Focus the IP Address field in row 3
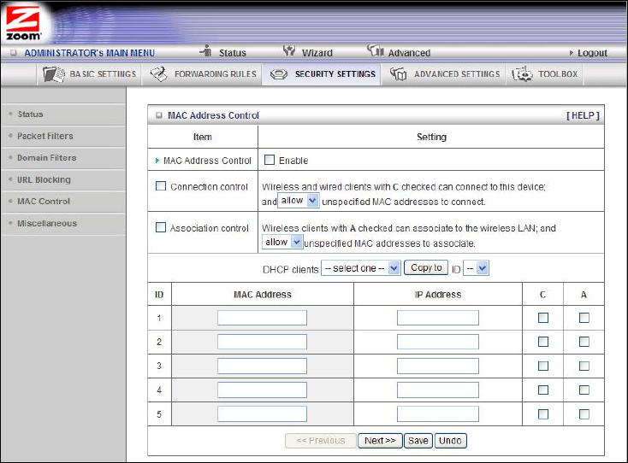The width and height of the screenshot is (628, 463). click(438, 366)
